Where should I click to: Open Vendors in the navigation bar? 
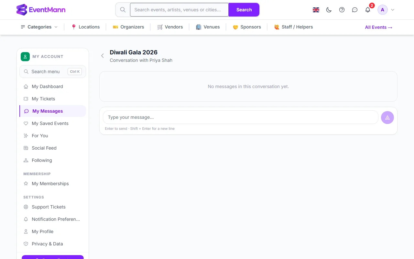coord(170,27)
